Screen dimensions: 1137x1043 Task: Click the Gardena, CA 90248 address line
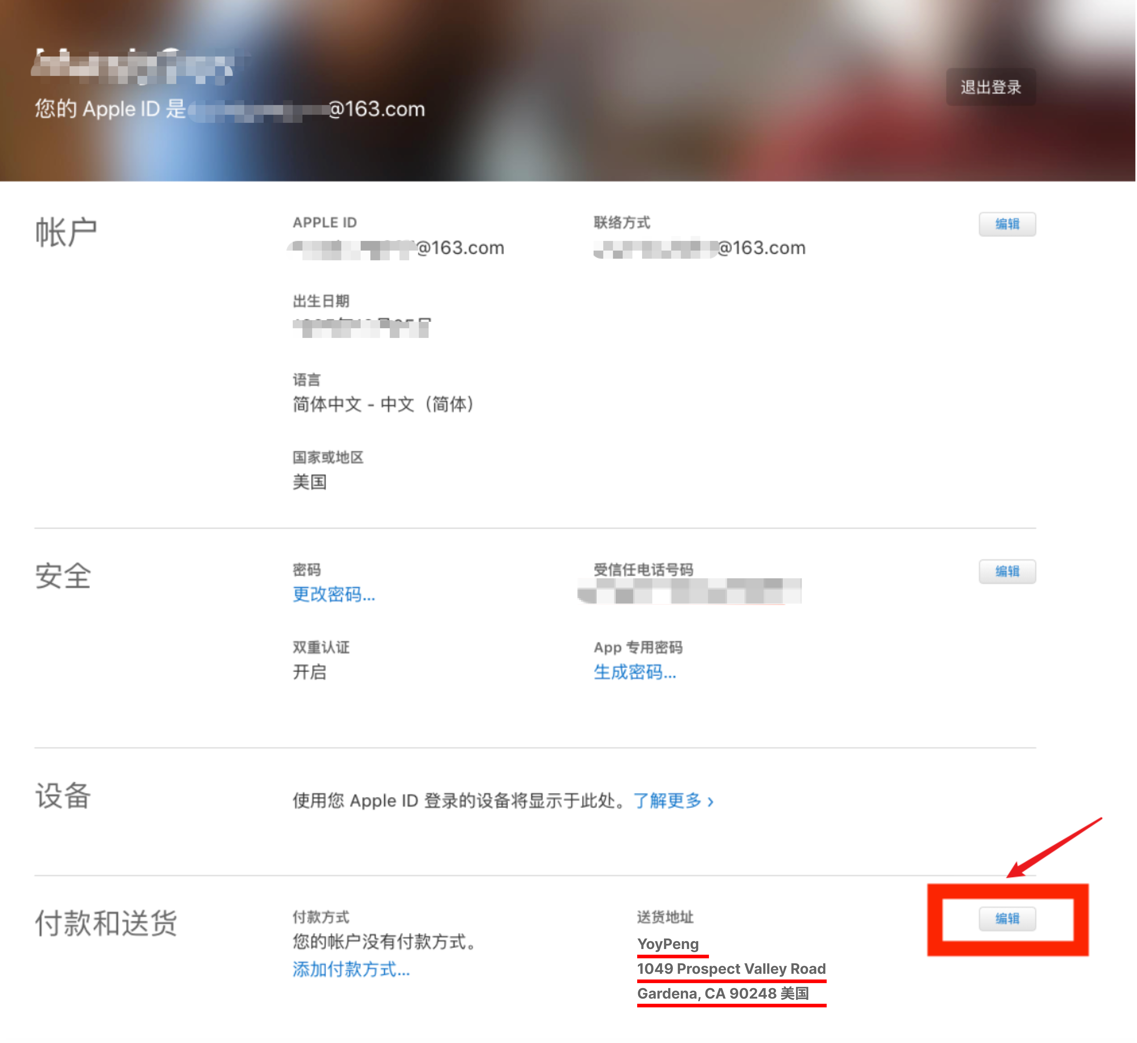click(x=722, y=993)
